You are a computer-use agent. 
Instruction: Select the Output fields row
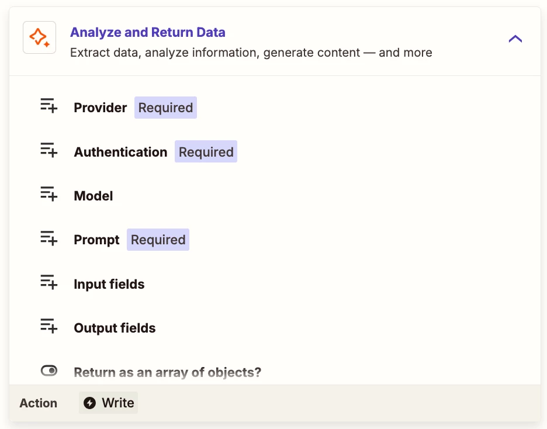tap(115, 328)
